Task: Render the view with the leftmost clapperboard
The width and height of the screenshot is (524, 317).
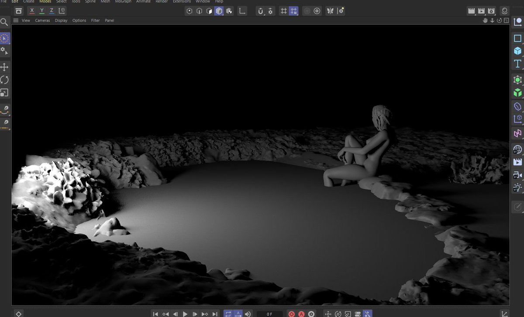Action: 471,11
